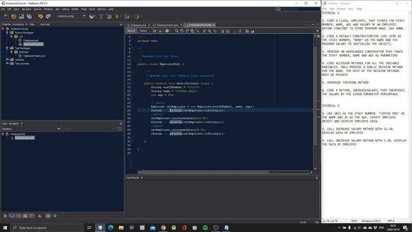Click the Open Project toolbar icon
Screen dimensions: 412x232
[x=21, y=16]
